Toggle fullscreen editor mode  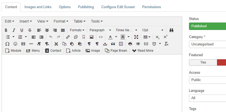pyautogui.click(x=136, y=37)
